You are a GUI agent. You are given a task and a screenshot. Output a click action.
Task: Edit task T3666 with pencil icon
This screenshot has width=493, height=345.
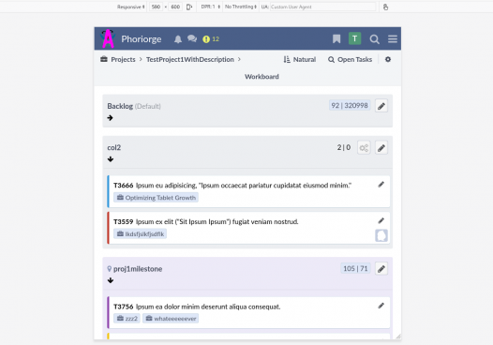coord(381,185)
